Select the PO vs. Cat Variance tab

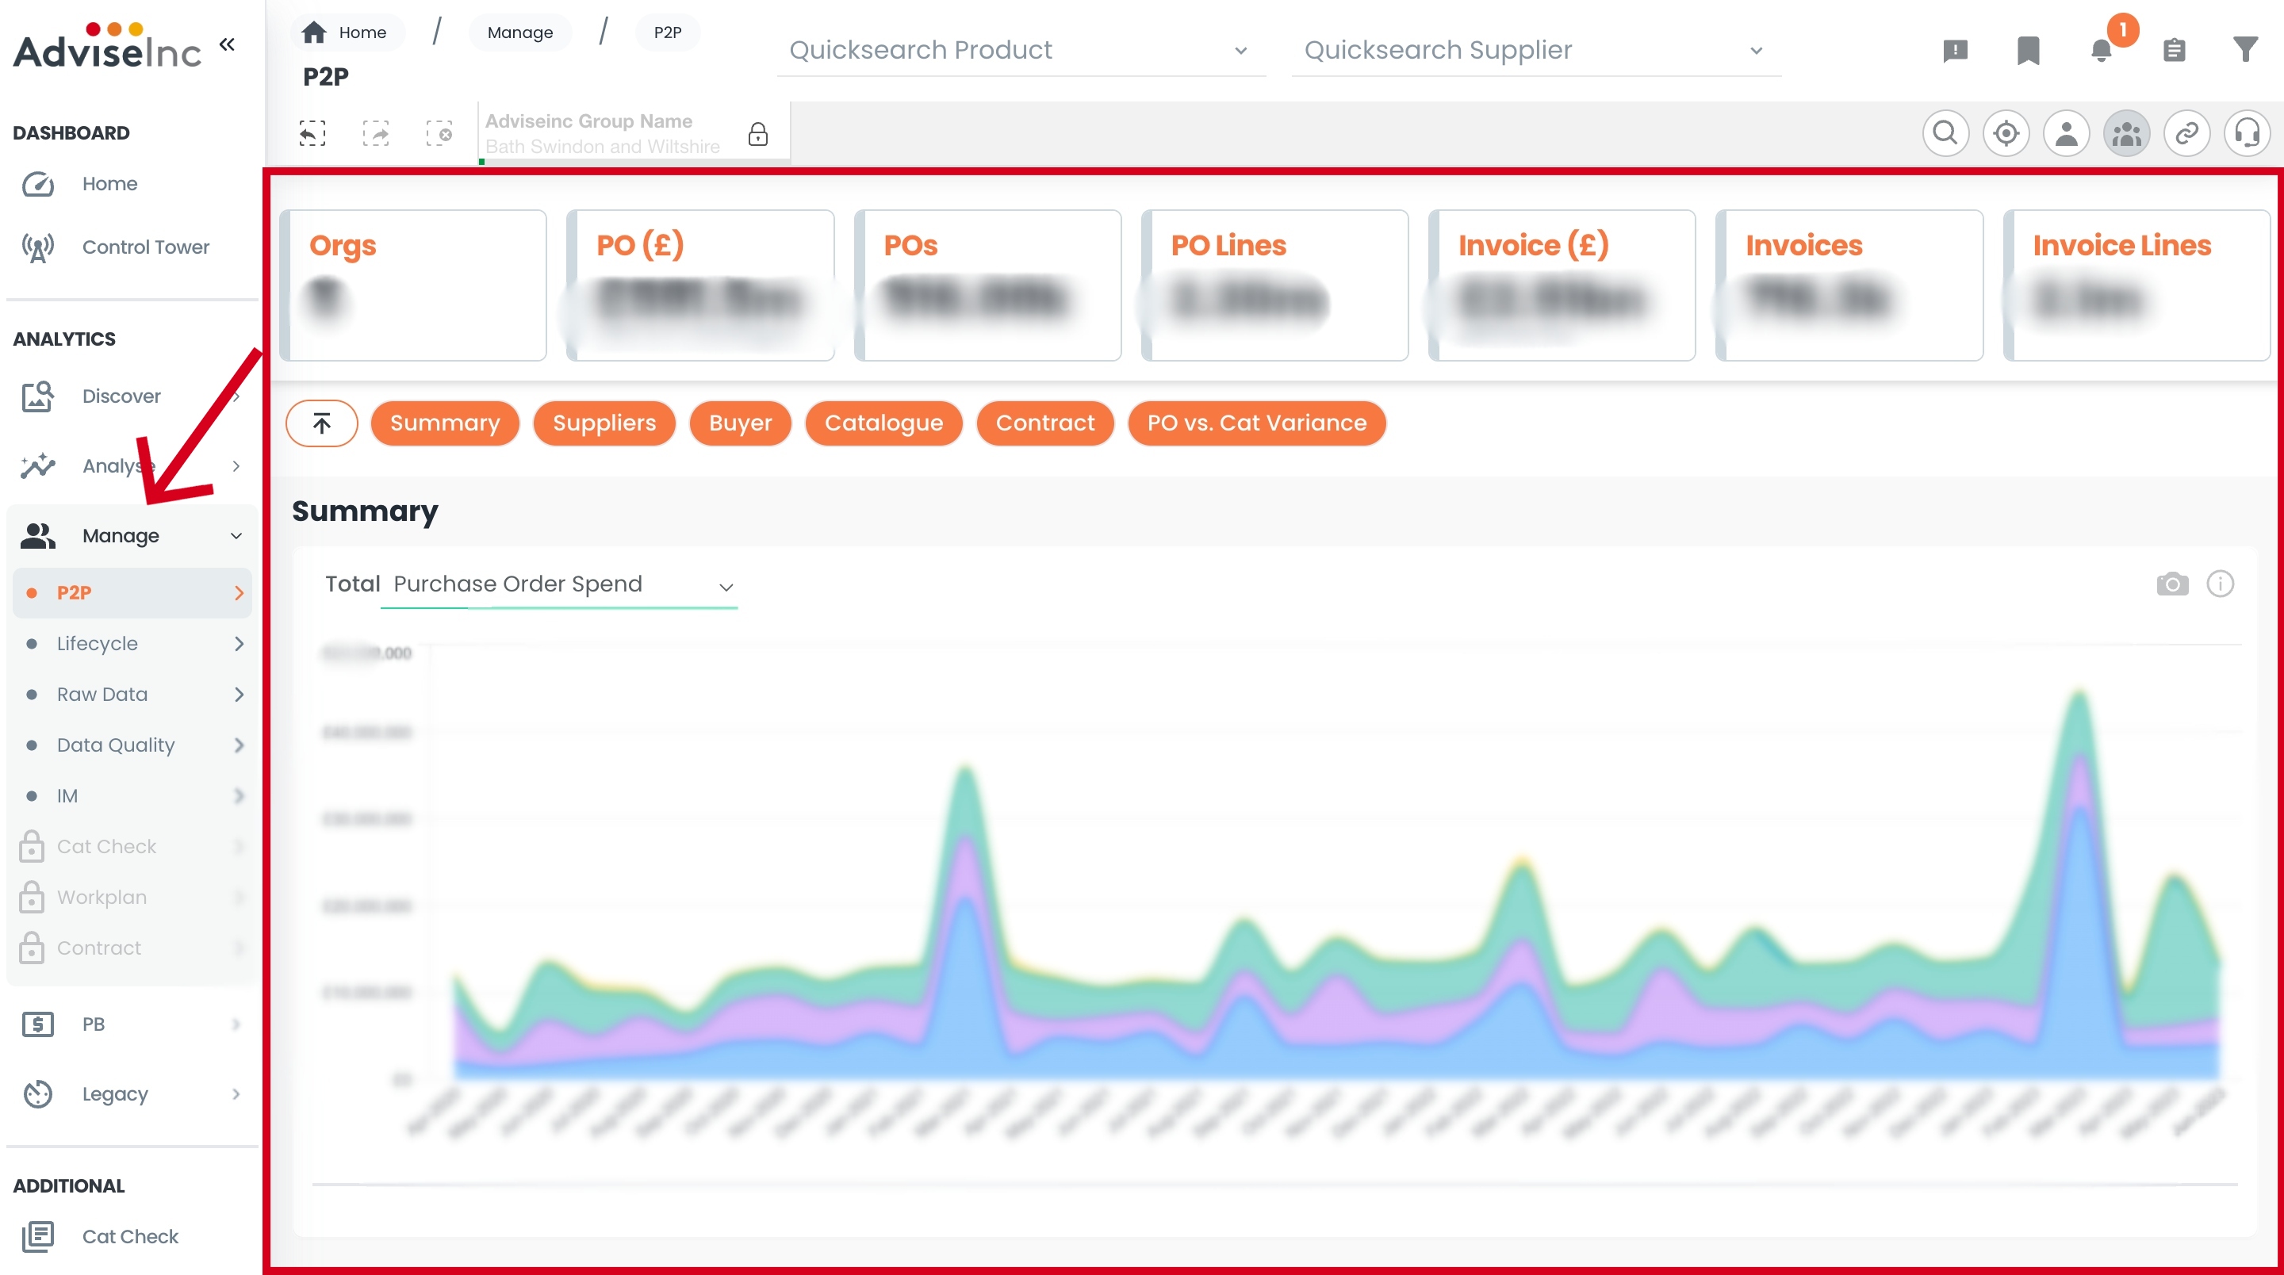(x=1256, y=423)
